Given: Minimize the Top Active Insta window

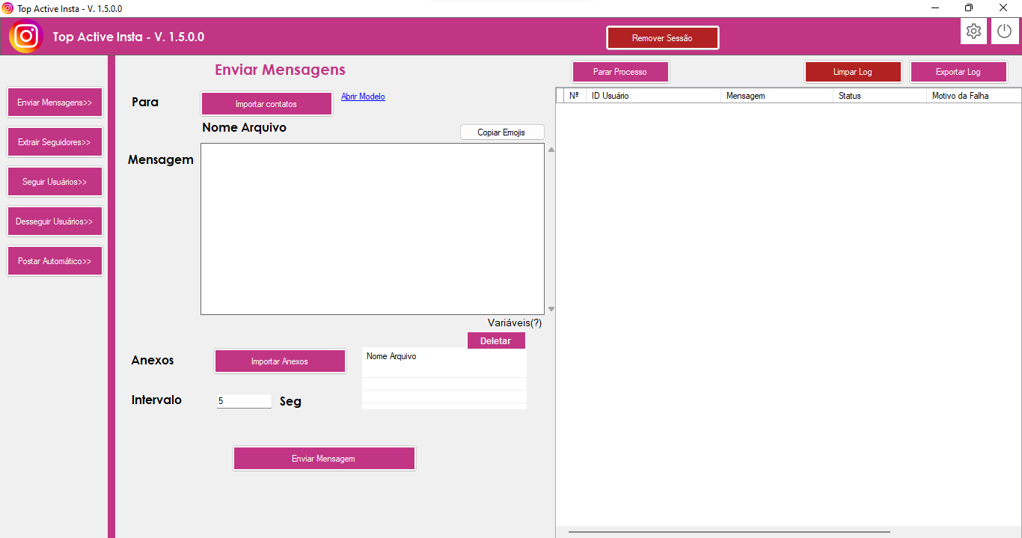Looking at the screenshot, I should [935, 8].
